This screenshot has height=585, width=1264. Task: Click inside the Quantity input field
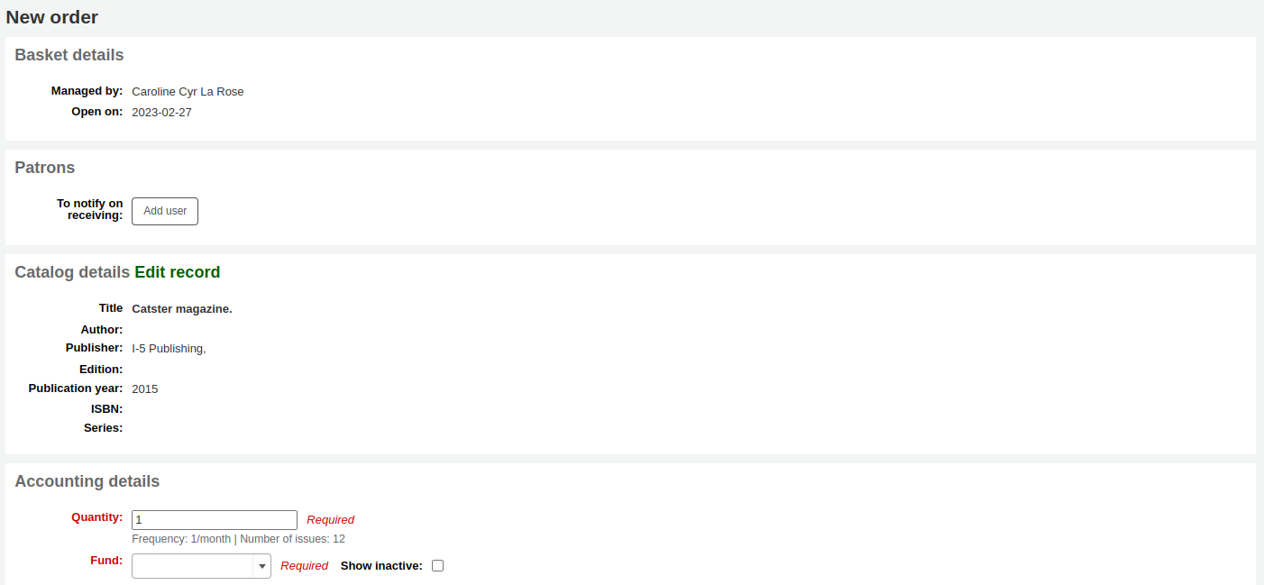(214, 519)
